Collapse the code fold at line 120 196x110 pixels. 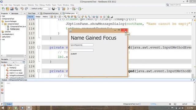pyautogui.click(x=39, y=47)
